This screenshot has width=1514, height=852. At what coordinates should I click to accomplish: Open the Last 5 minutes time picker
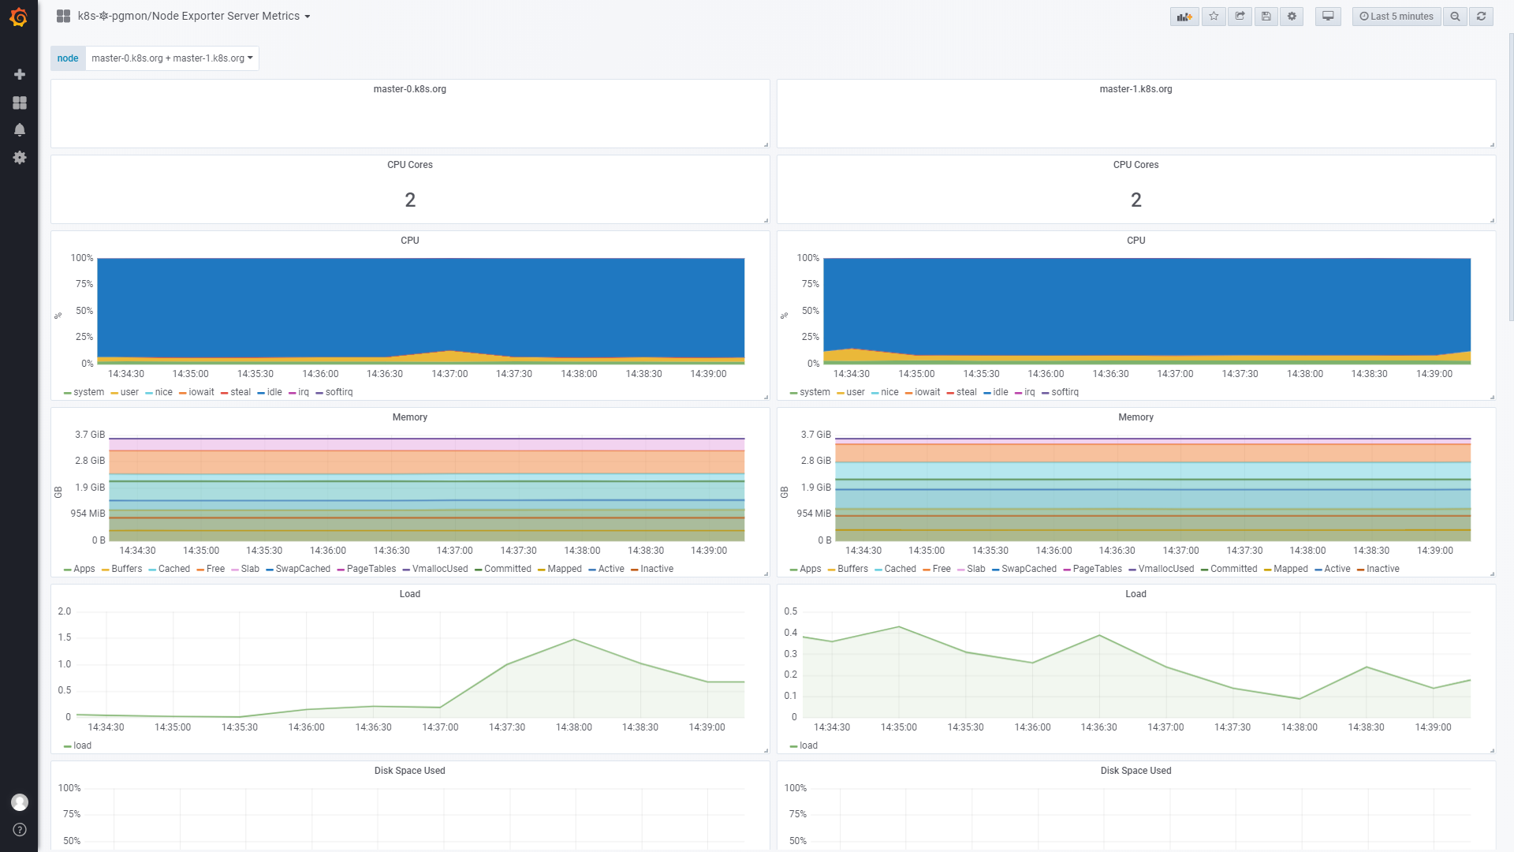pos(1397,17)
